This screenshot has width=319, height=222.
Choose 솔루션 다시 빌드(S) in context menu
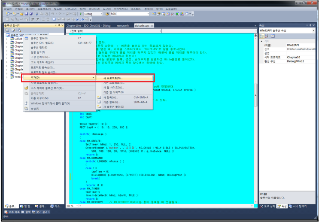(59, 43)
